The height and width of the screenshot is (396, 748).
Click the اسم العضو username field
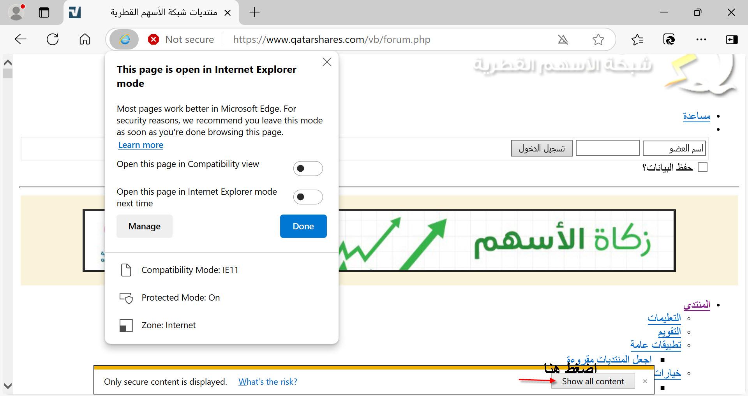[x=674, y=148]
